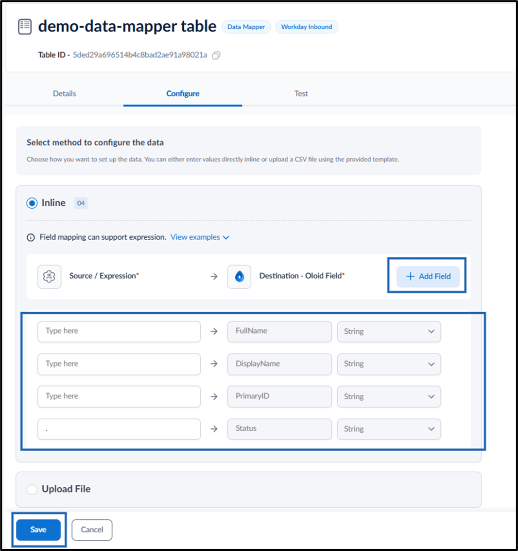Open the String type dropdown for DisplayName
Image resolution: width=518 pixels, height=551 pixels.
point(389,364)
